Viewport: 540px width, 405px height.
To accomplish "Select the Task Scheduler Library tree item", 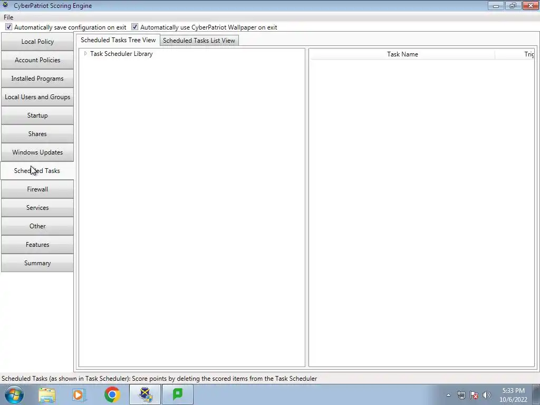I will [x=121, y=54].
